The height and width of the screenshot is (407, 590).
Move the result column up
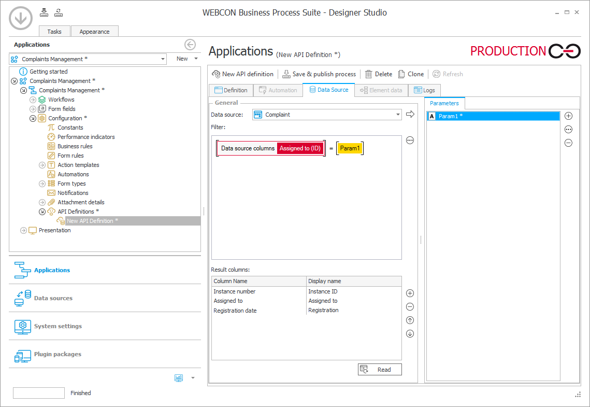point(410,320)
